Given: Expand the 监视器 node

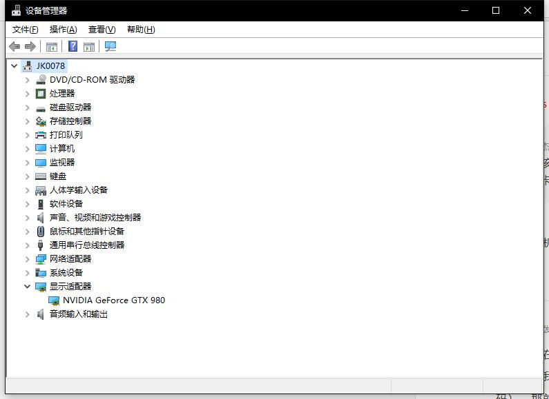Looking at the screenshot, I should coord(28,163).
